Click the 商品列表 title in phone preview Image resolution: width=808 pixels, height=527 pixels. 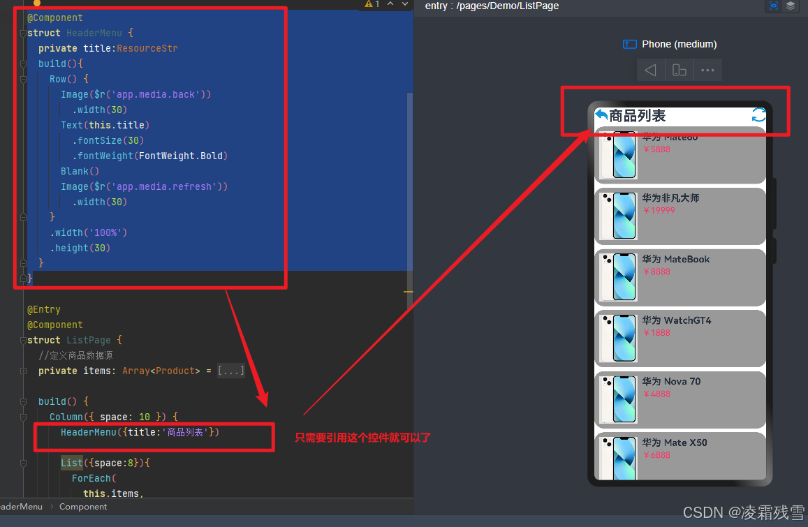tap(638, 115)
